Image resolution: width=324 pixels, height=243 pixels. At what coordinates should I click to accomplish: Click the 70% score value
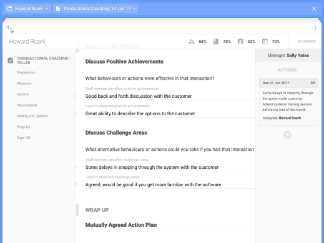tap(275, 42)
